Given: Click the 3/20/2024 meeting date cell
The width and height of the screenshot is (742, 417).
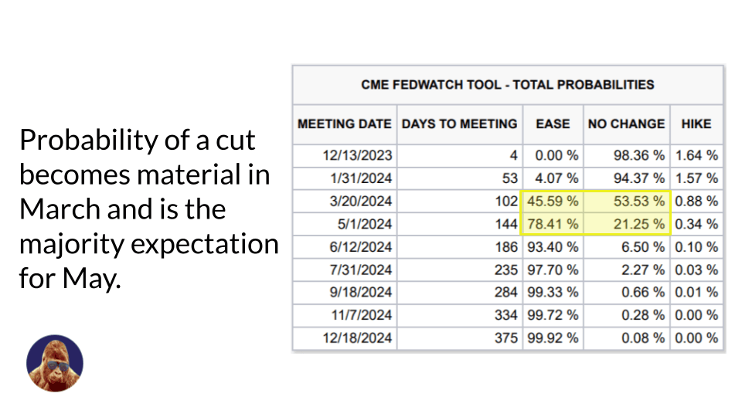Looking at the screenshot, I should click(357, 202).
